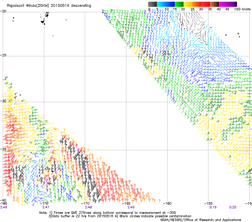Image resolution: width=252 pixels, height=222 pixels.
Task: Click the purple '2:47' time label
Action: pos(46,207)
